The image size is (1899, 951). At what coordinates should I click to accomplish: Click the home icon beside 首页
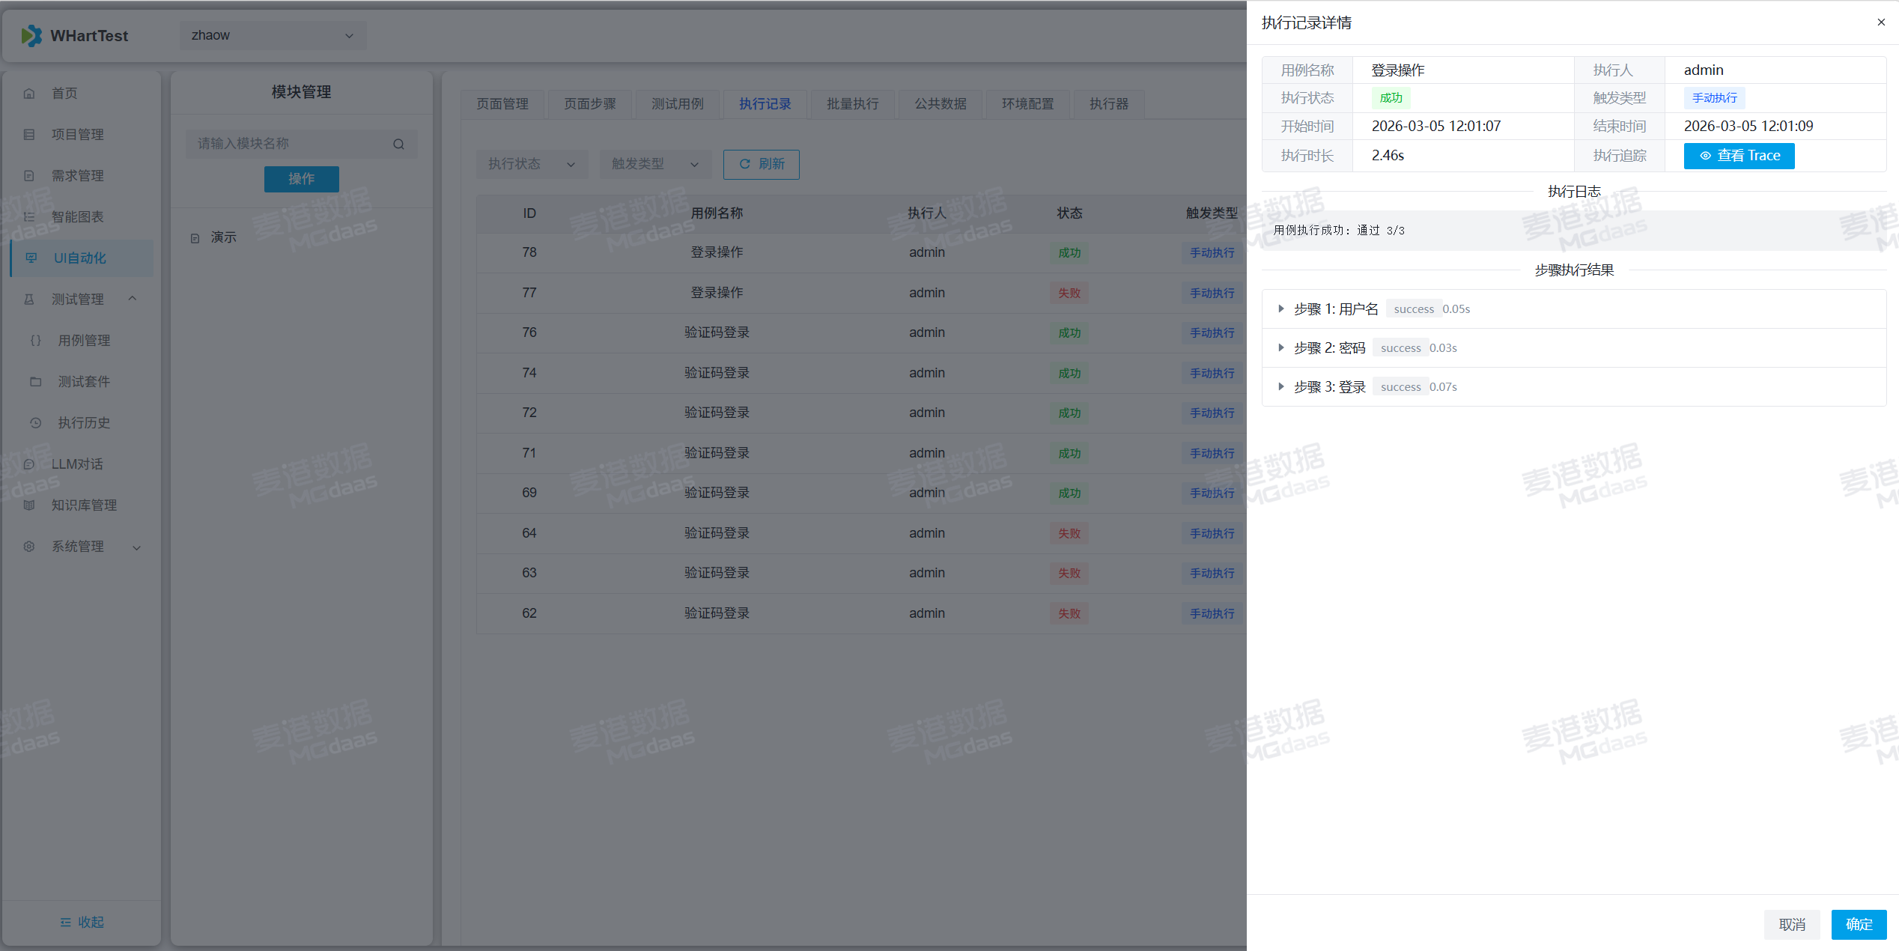(29, 94)
